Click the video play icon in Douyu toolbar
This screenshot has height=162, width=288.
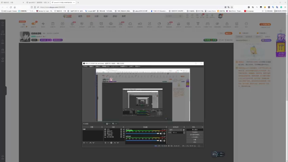coord(169,24)
